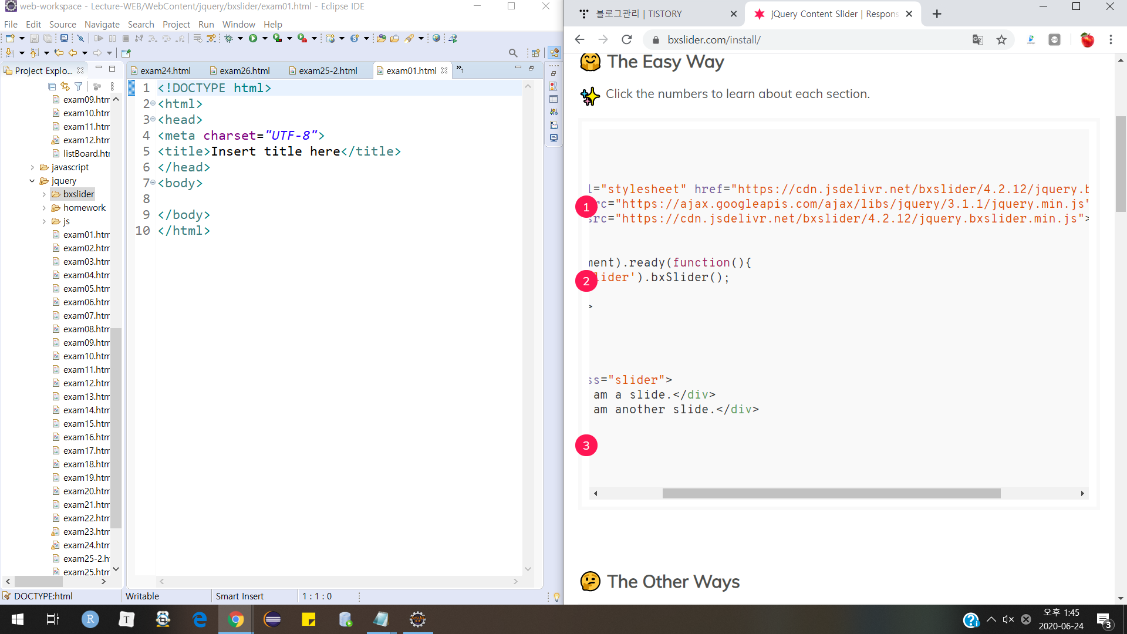
Task: Click the green Run button icon
Action: coord(253,38)
